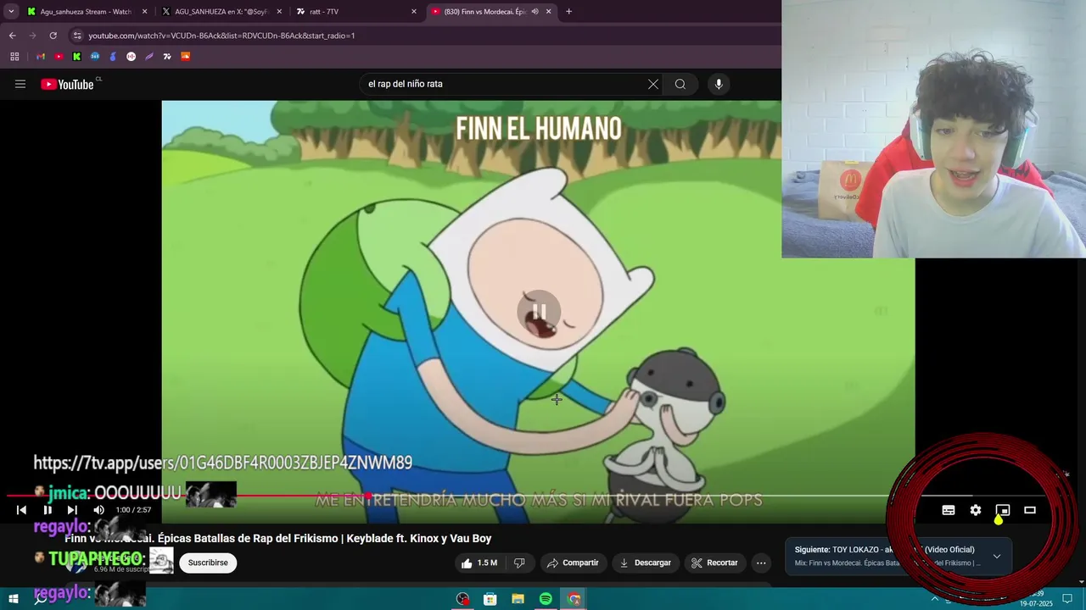Mute audio on the YouTube tab

tap(535, 12)
